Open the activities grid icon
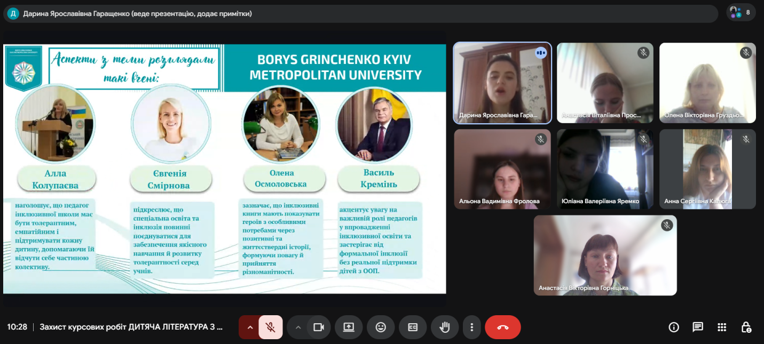The width and height of the screenshot is (764, 344). click(722, 327)
